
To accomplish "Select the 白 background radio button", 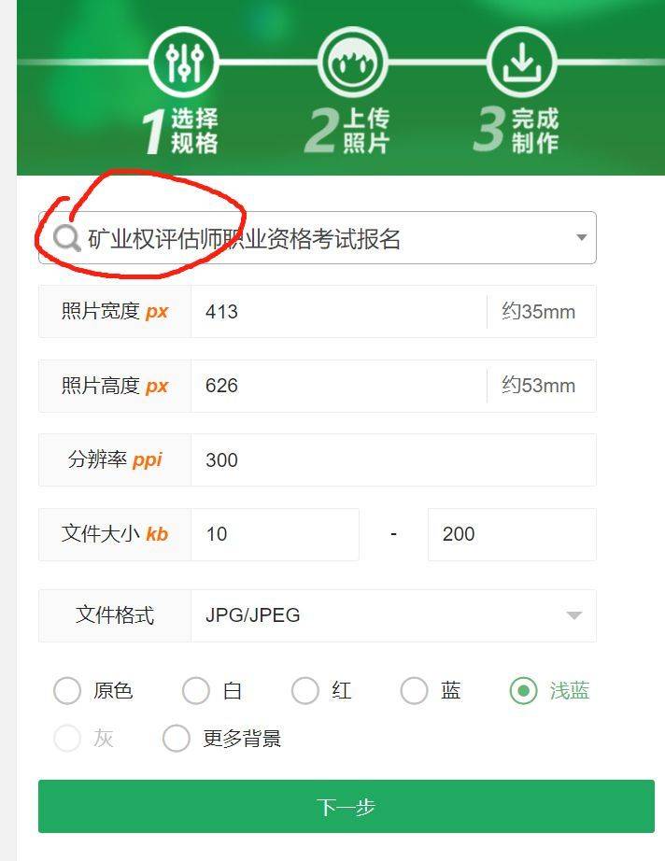I will tap(196, 690).
